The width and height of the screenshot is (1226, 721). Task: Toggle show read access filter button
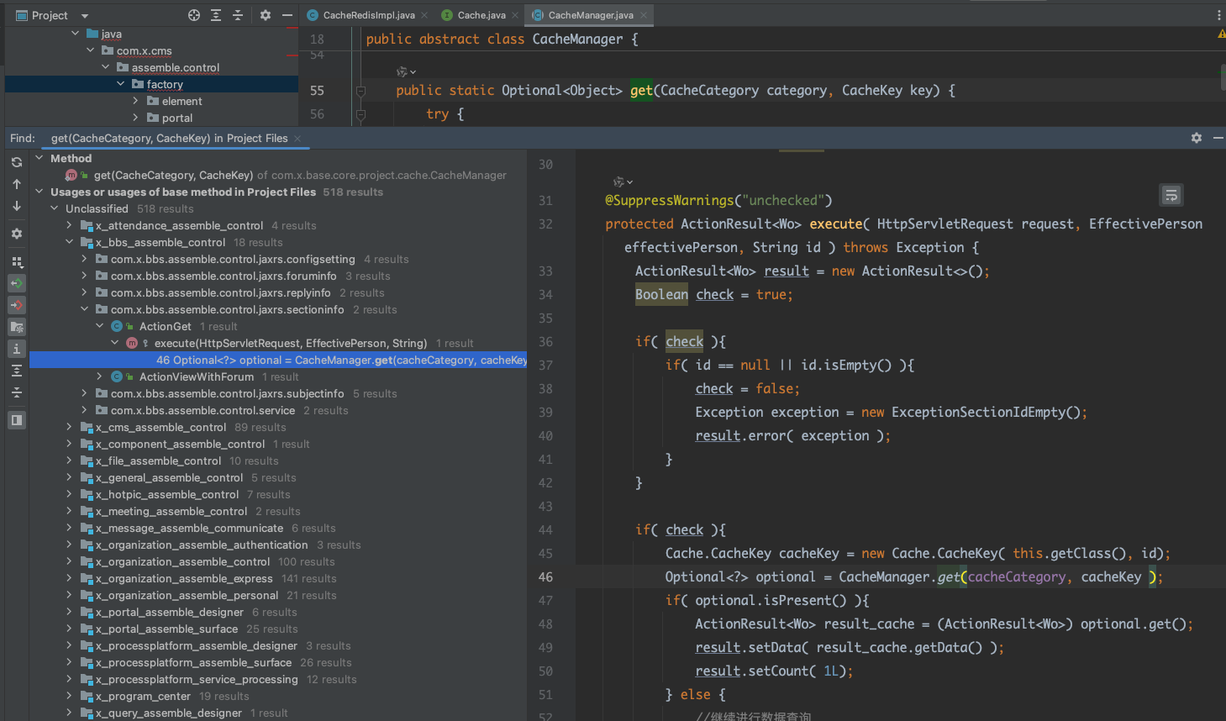point(17,283)
